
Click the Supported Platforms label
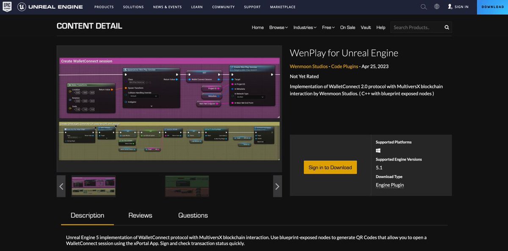coord(394,142)
